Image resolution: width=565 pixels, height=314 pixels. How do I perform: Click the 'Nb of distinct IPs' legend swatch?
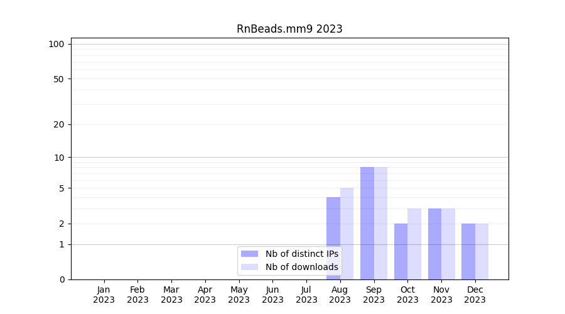tap(249, 254)
